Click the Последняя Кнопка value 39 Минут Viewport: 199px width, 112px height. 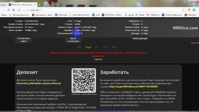29,27
